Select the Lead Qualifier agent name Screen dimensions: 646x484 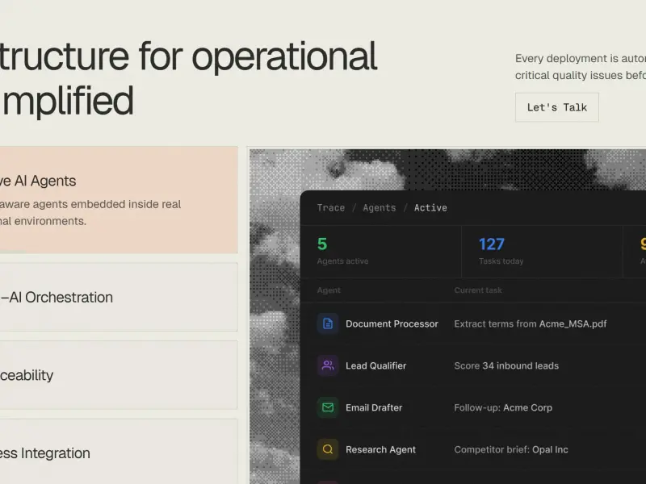pos(375,366)
